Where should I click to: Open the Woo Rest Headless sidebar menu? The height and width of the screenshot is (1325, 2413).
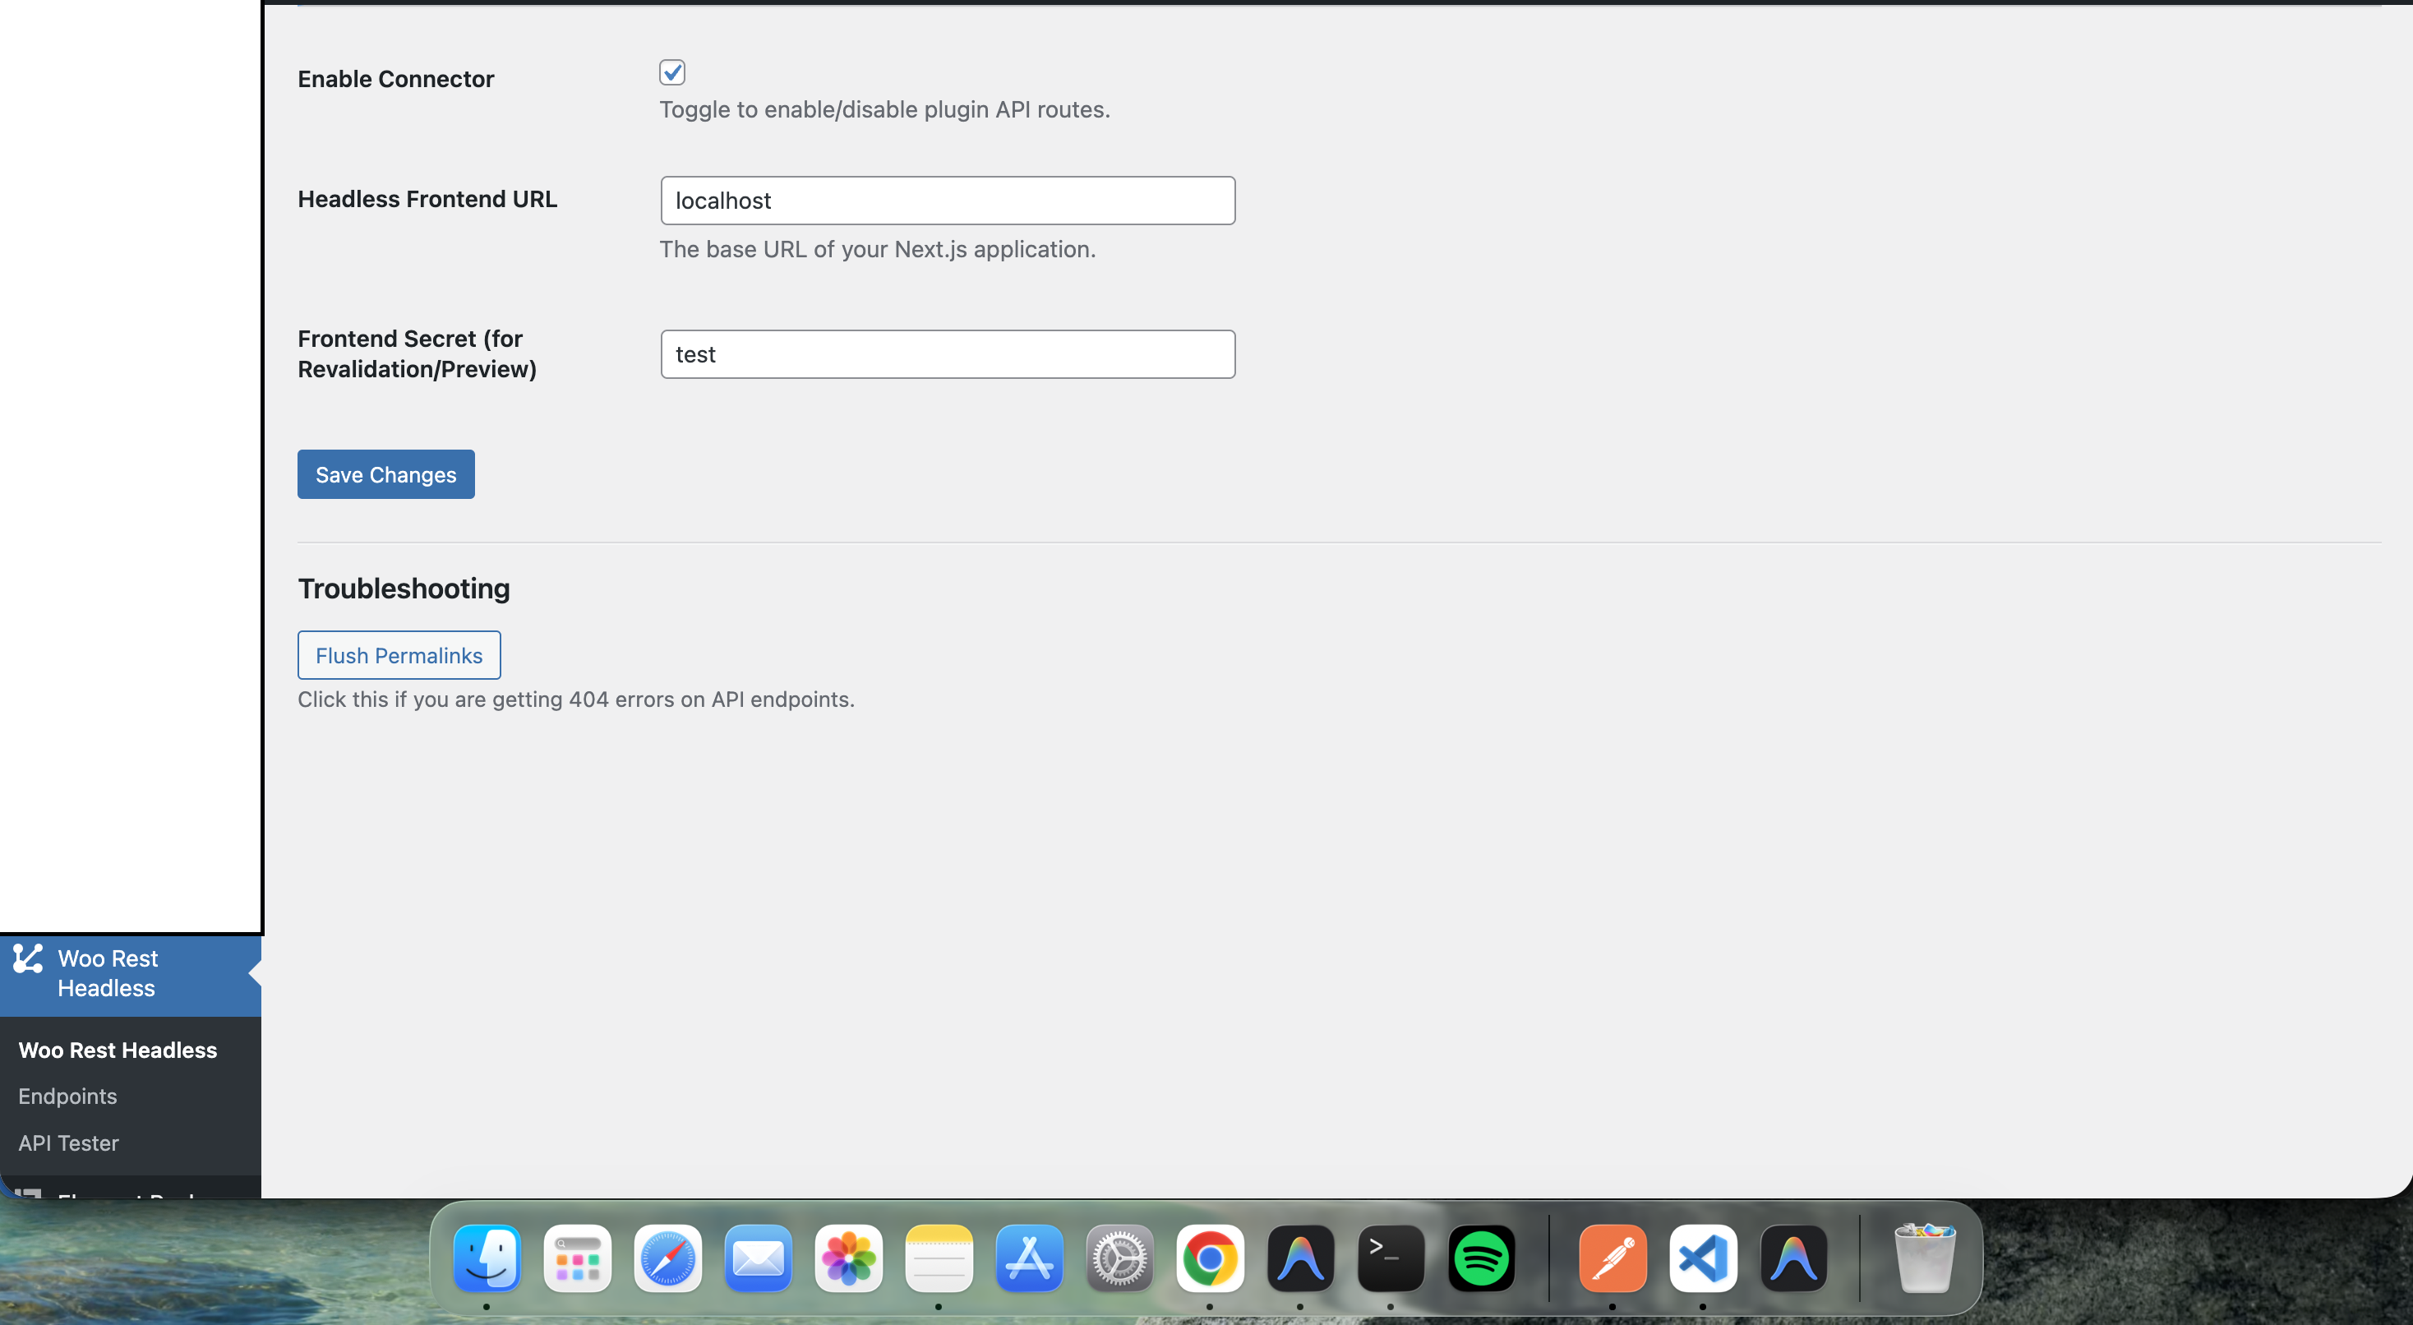click(108, 972)
